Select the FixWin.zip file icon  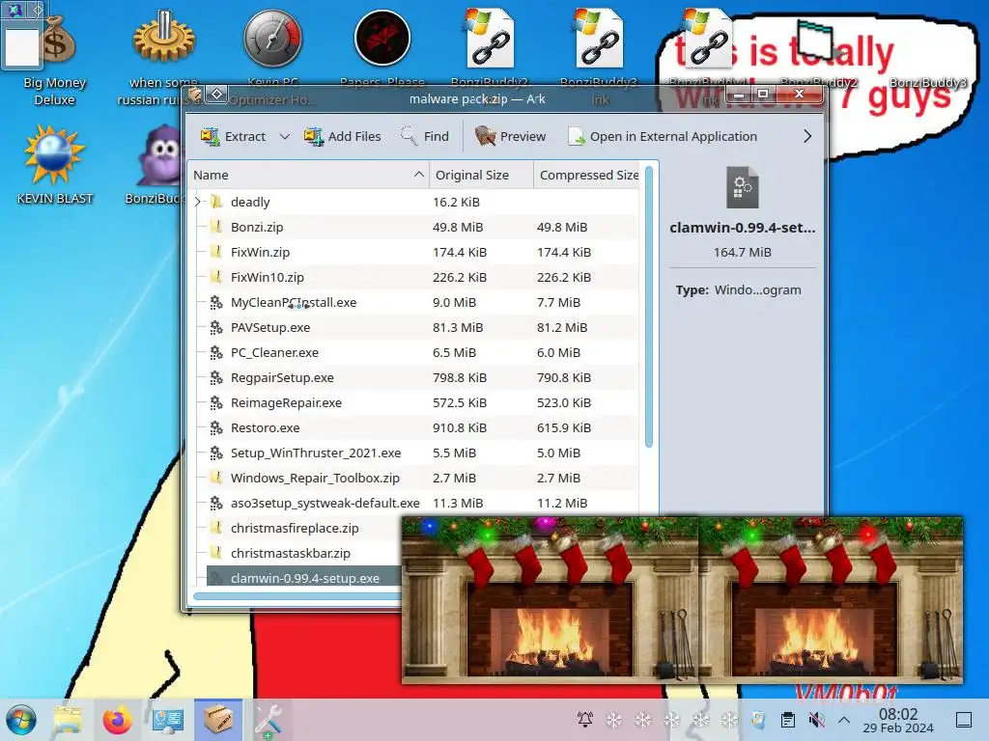(x=216, y=252)
